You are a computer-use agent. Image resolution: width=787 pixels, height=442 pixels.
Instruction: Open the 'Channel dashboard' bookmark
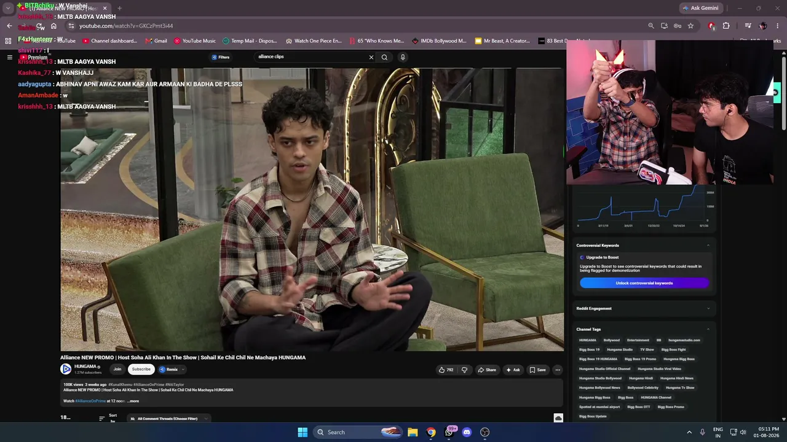pyautogui.click(x=109, y=41)
